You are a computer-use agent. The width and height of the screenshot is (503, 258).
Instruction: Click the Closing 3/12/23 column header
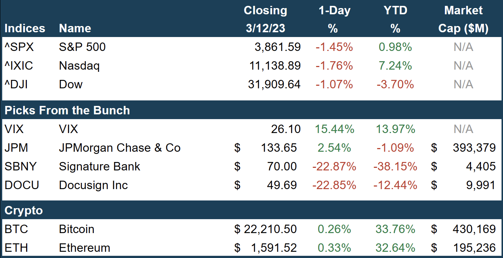click(265, 19)
